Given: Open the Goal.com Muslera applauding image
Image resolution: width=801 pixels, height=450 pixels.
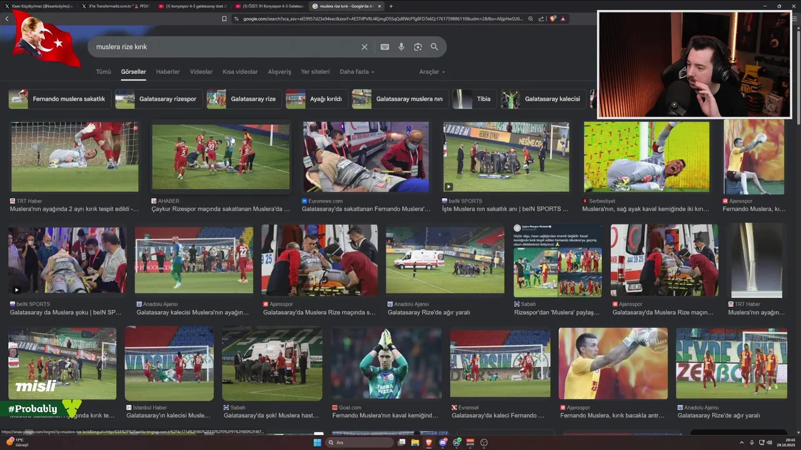Looking at the screenshot, I should pyautogui.click(x=386, y=363).
